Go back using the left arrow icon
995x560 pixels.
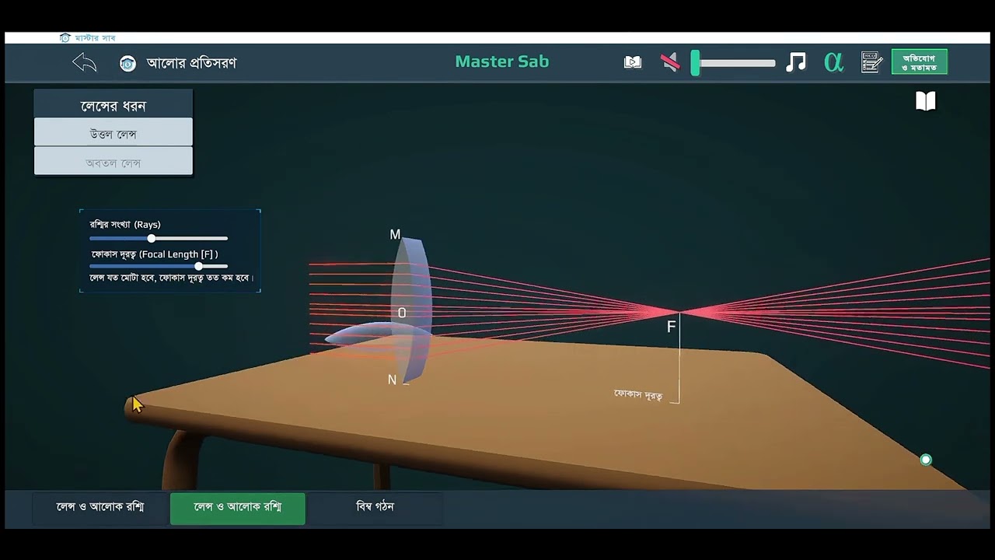84,62
